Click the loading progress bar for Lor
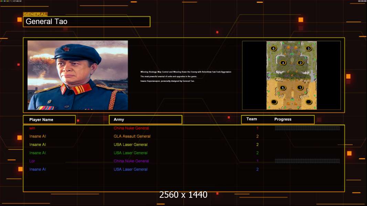 307,161
